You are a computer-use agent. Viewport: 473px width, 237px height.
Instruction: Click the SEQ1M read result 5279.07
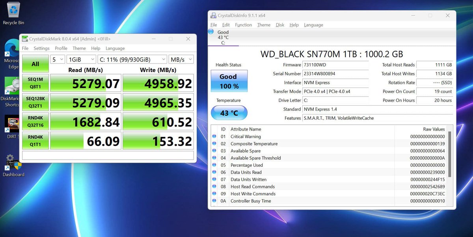[x=86, y=83]
